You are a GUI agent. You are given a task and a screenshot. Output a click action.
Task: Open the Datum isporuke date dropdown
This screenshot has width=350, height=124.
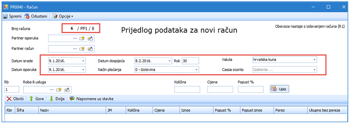coord(83,70)
